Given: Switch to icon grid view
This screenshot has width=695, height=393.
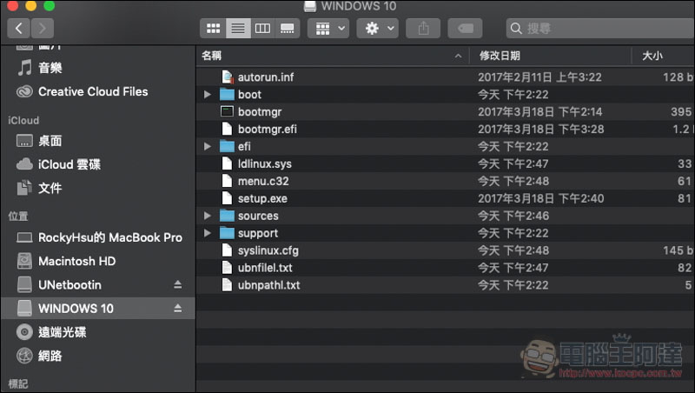Looking at the screenshot, I should [213, 29].
